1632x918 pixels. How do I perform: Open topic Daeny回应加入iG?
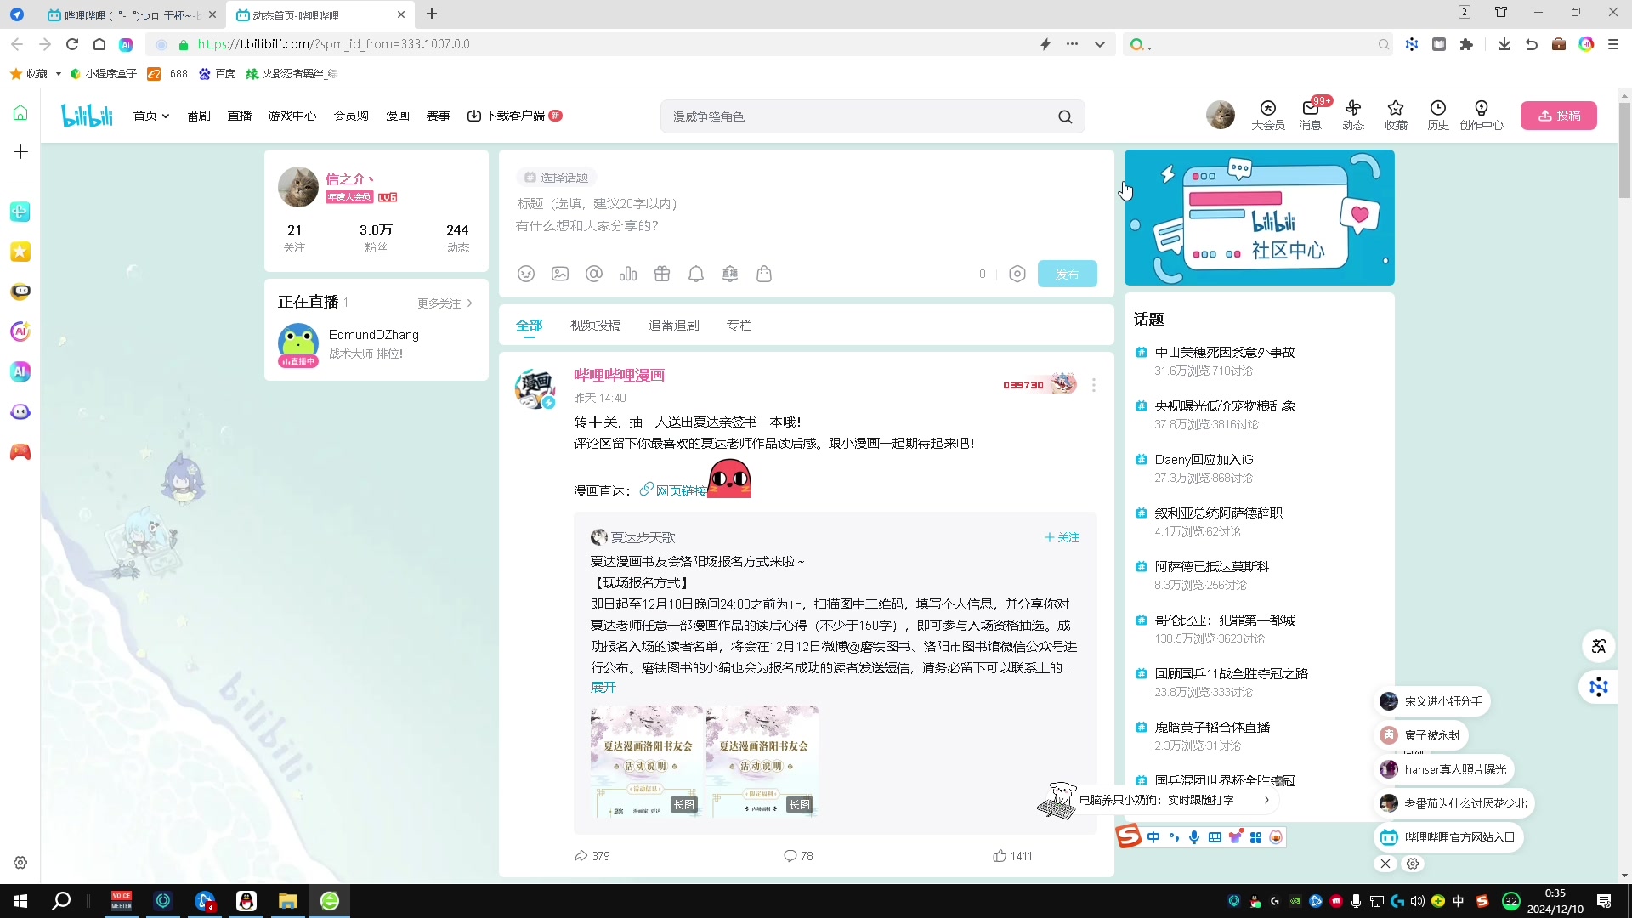[x=1204, y=459]
